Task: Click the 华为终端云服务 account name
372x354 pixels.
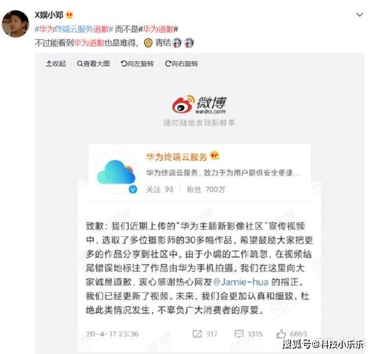Action: click(x=177, y=157)
